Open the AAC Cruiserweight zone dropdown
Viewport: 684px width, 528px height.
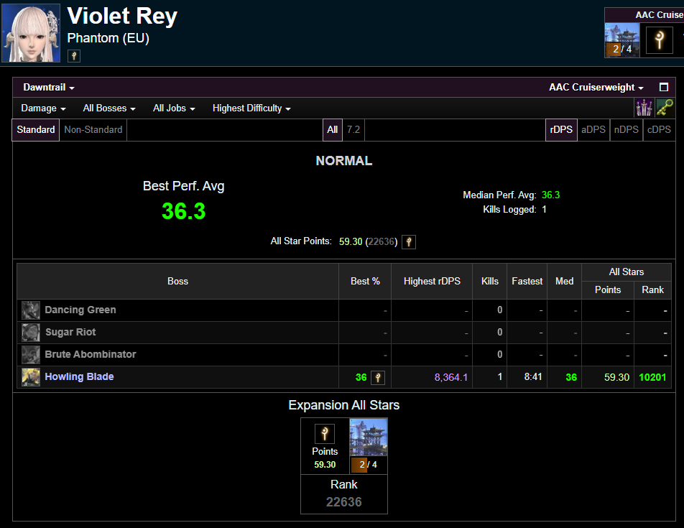tap(596, 87)
